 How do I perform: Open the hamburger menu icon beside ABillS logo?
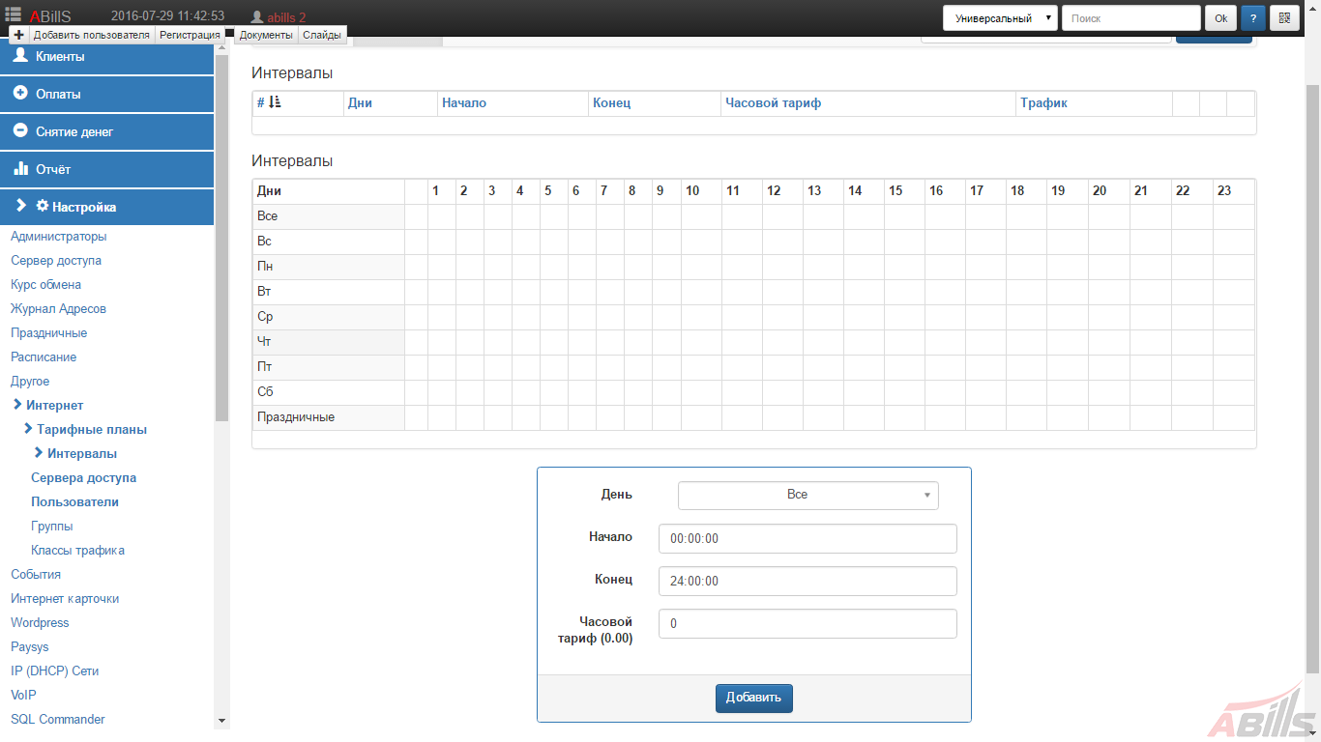tap(14, 14)
